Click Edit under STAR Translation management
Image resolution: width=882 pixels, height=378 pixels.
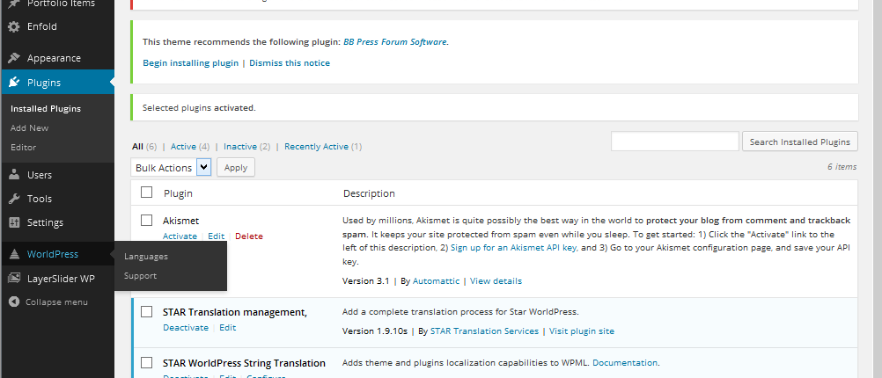(227, 327)
